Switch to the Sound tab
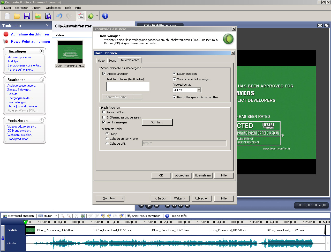Screen dimensions: 331x252 112,61
